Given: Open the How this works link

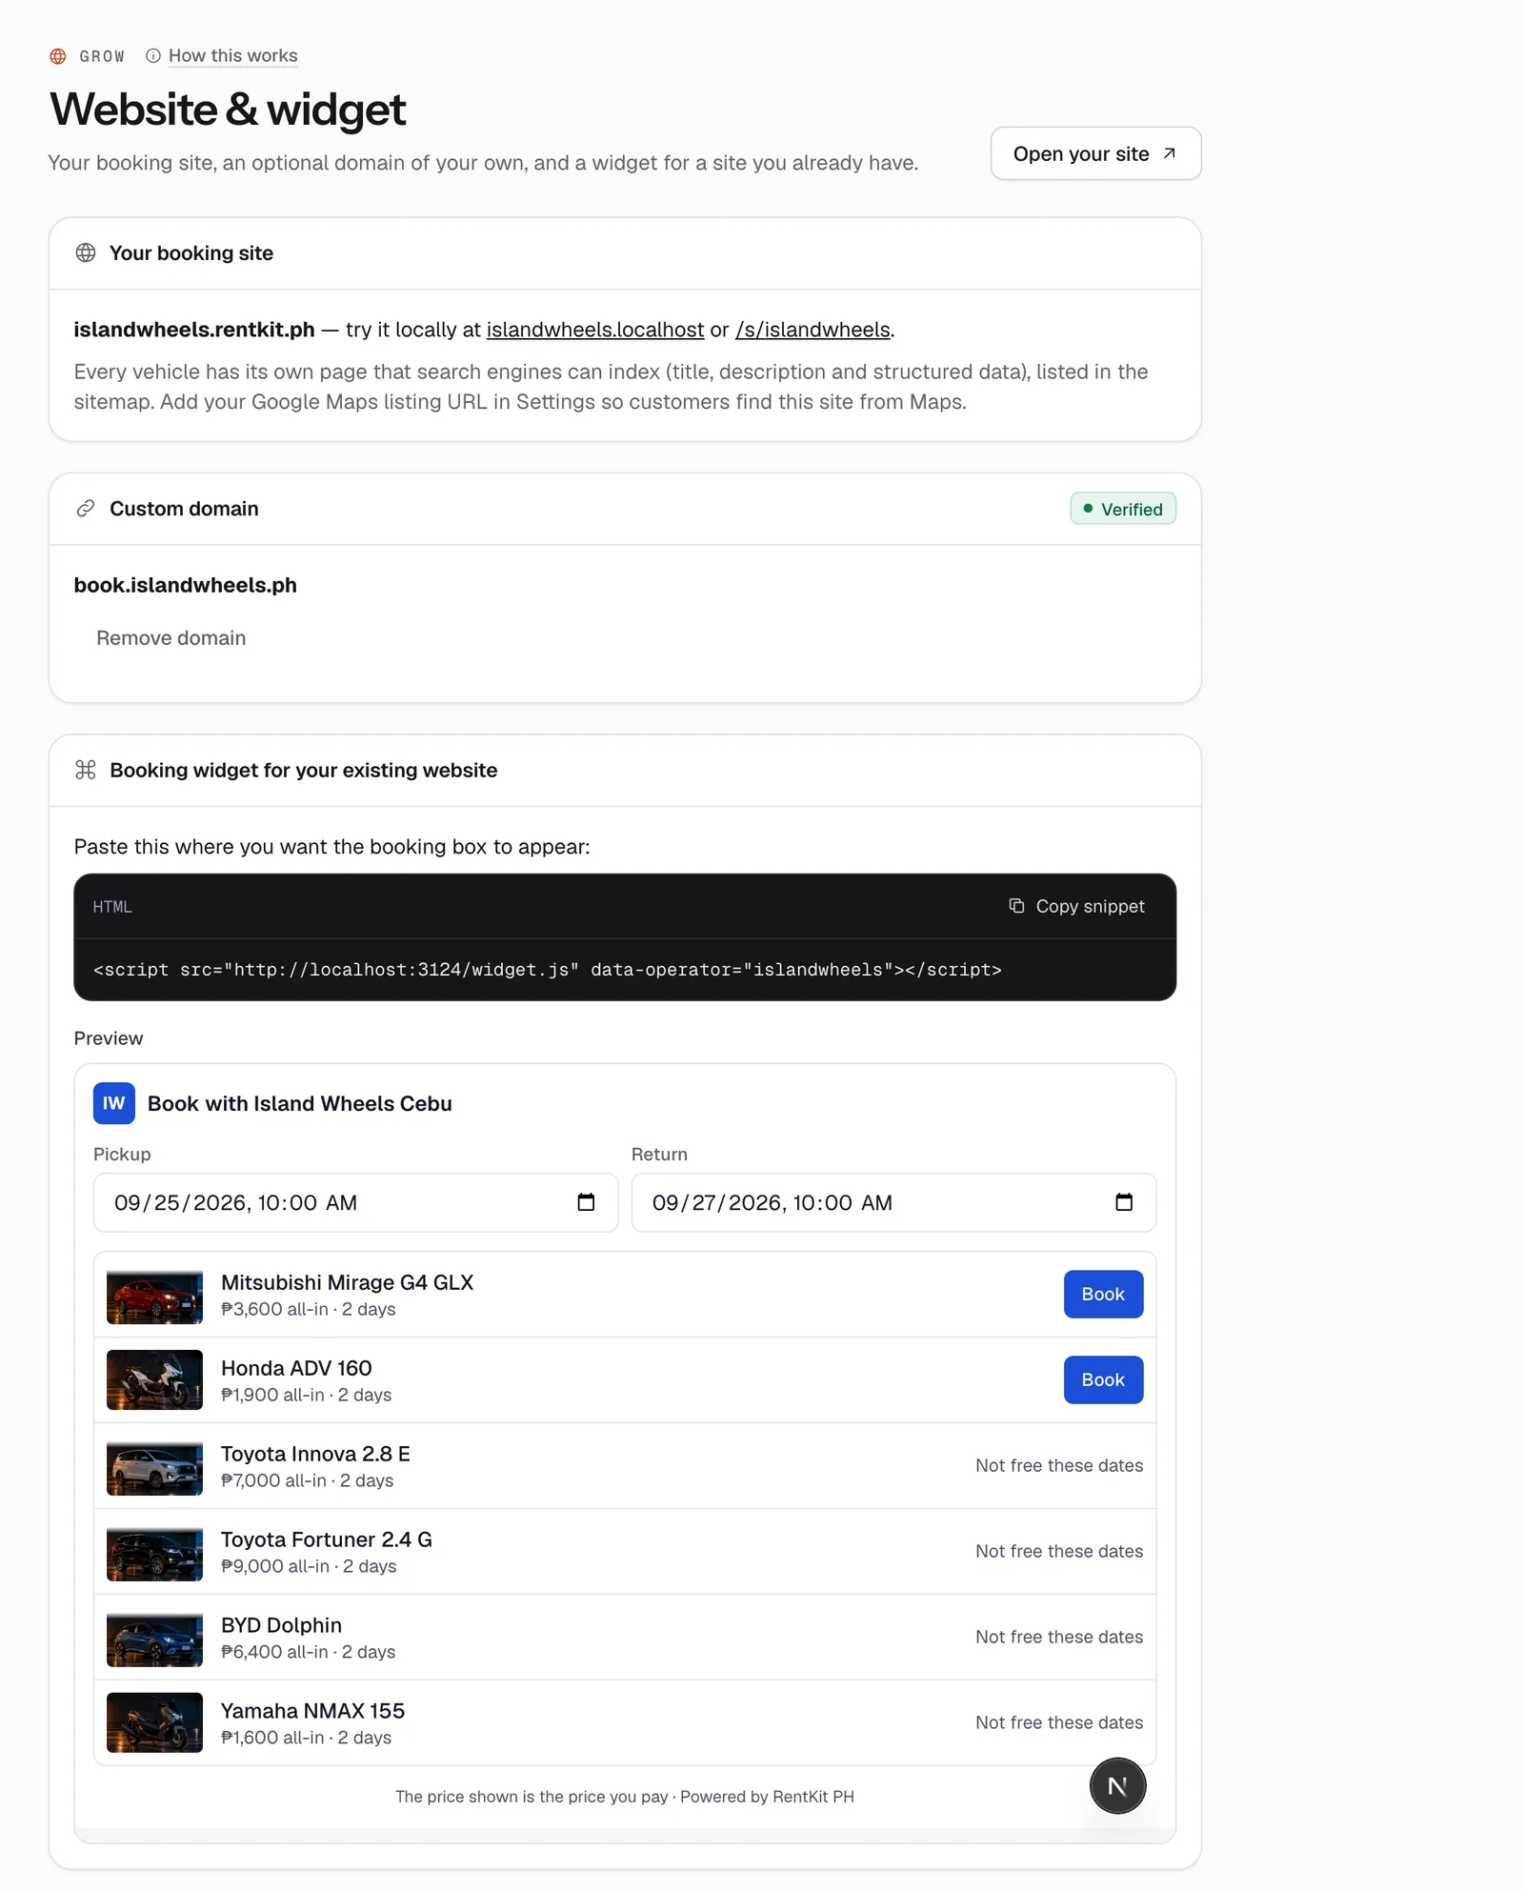Looking at the screenshot, I should pos(232,55).
